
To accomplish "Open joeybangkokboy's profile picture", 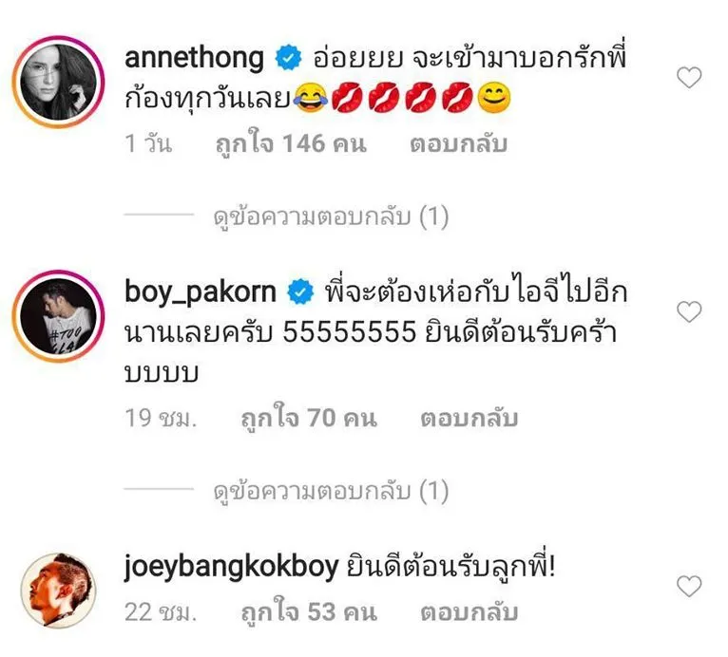I will click(x=59, y=591).
